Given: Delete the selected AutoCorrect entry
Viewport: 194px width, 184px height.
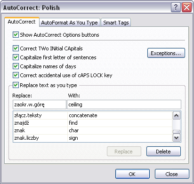Looking at the screenshot, I should pos(163,152).
